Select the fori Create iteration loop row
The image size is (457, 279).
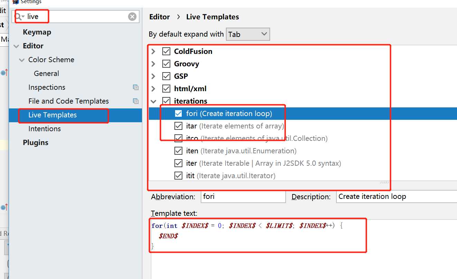tap(303, 114)
